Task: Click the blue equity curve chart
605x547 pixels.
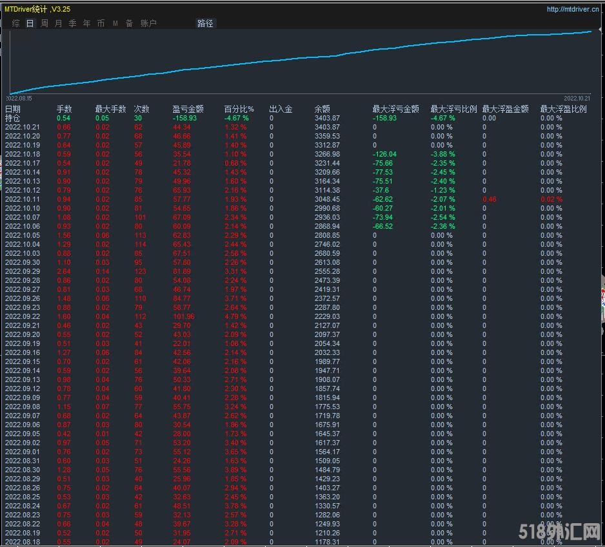Action: pyautogui.click(x=301, y=62)
